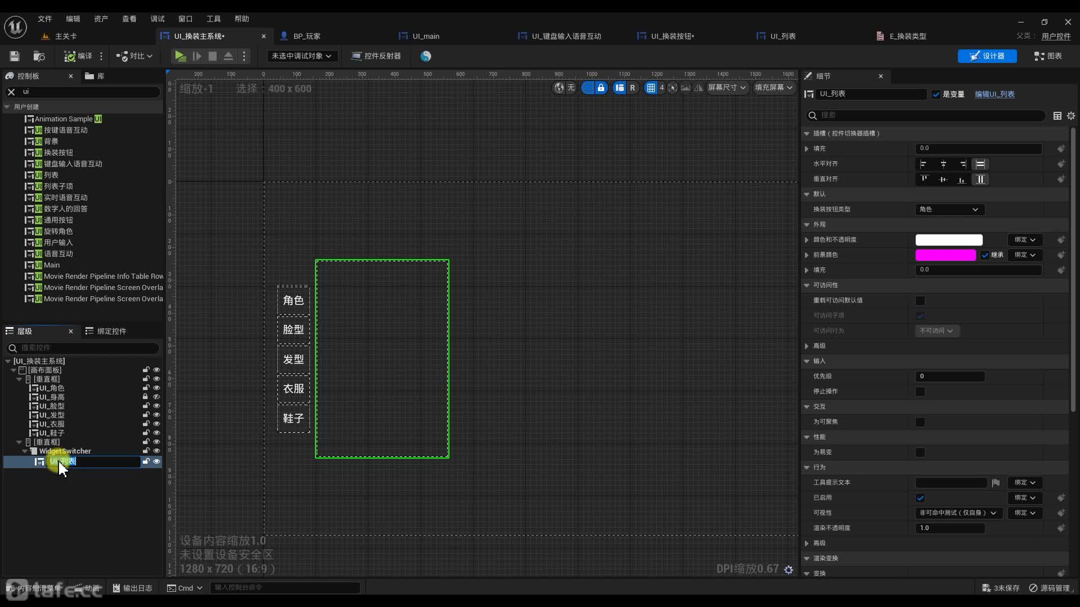Click the R button in viewport toolbar
This screenshot has height=607, width=1080.
coord(632,88)
